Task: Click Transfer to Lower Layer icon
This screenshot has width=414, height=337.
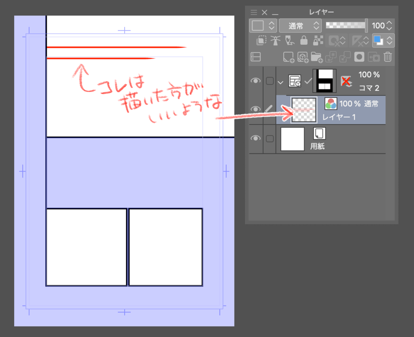Action: click(x=331, y=57)
